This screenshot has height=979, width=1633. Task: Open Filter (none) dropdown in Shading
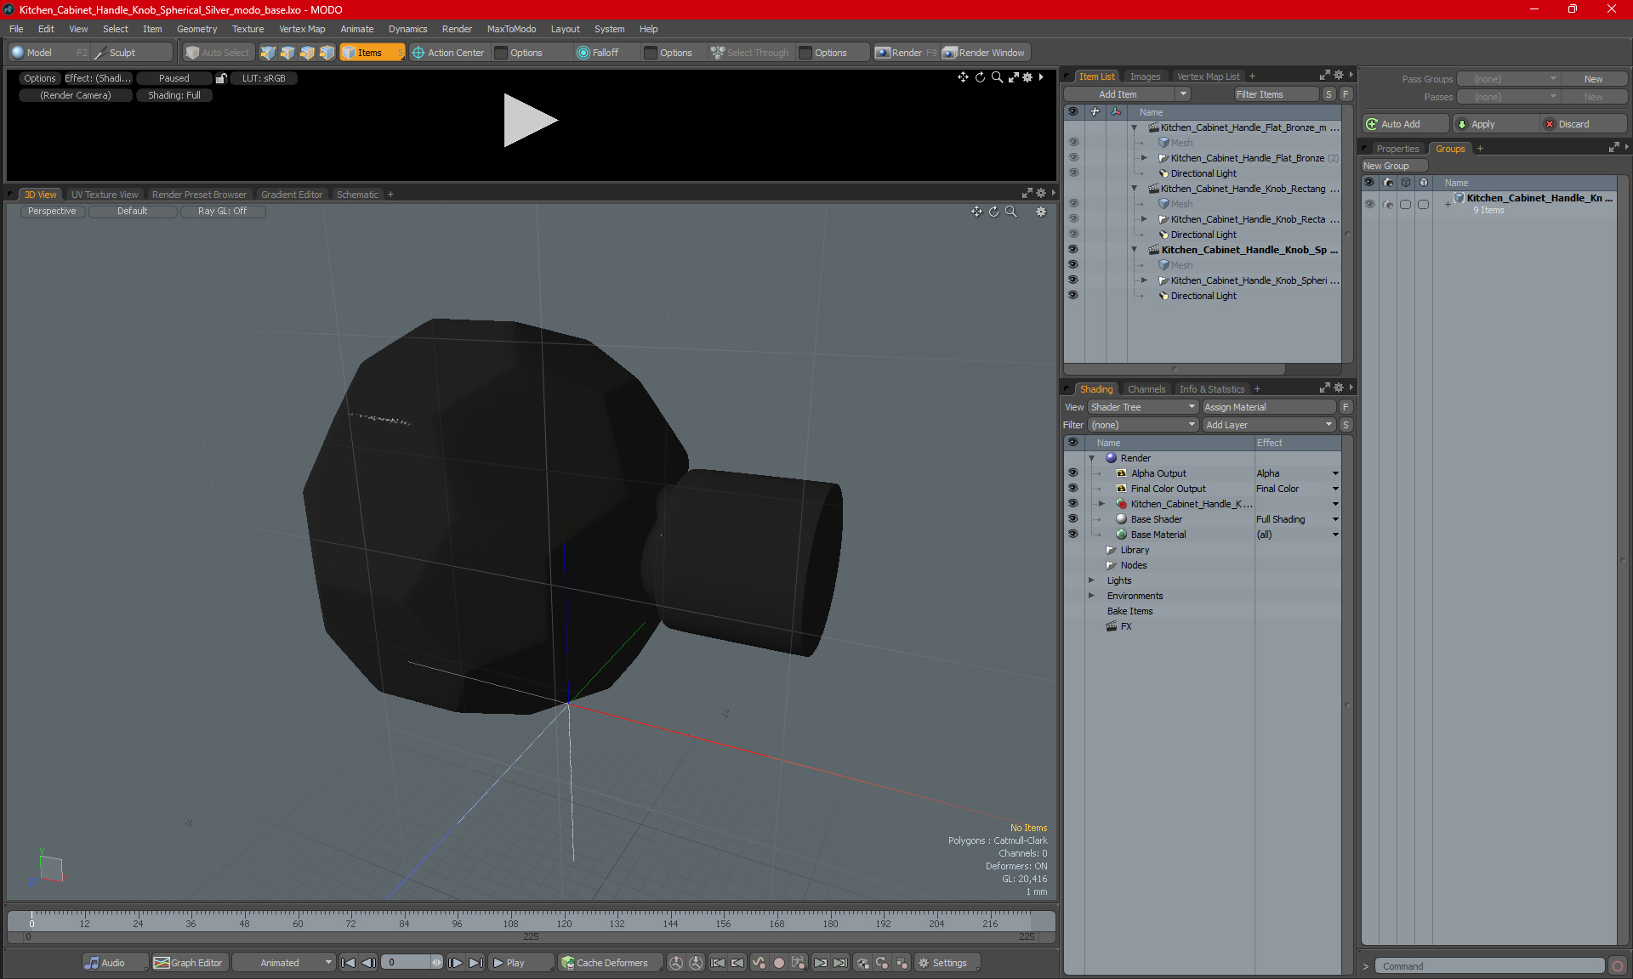pos(1143,425)
